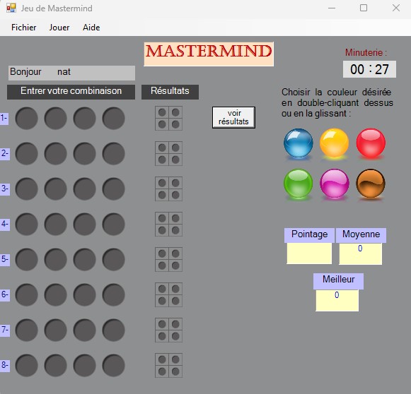Close the Jeu de Mastermind window

(396, 8)
